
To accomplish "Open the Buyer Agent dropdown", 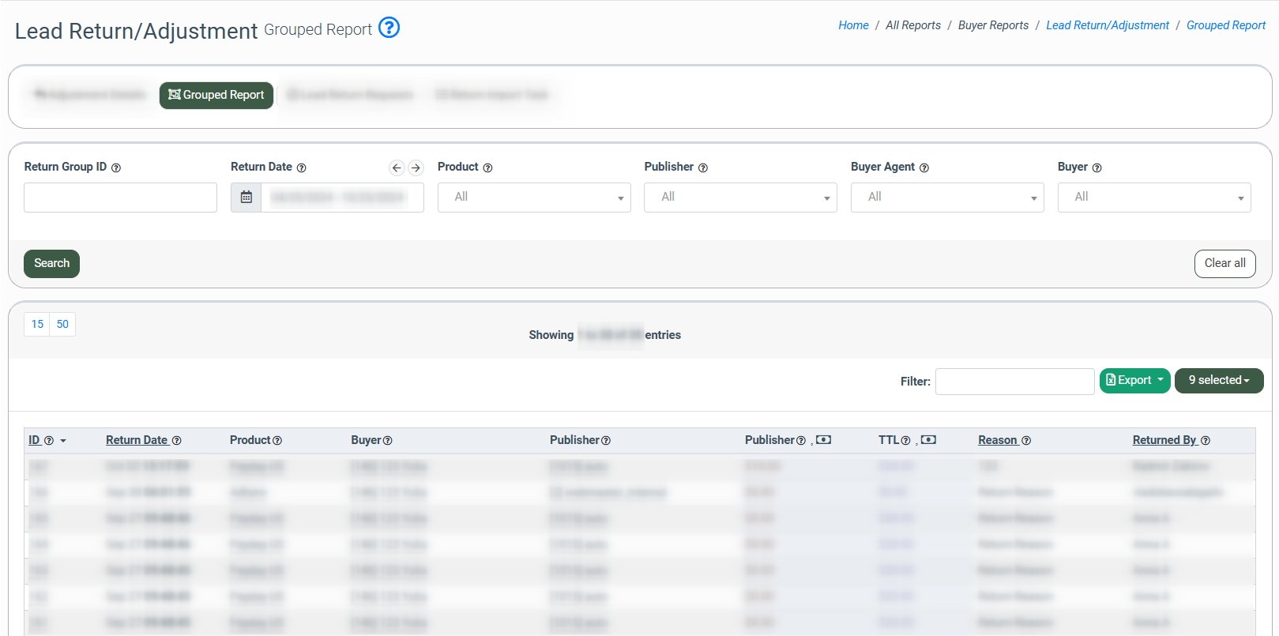I will coord(947,198).
